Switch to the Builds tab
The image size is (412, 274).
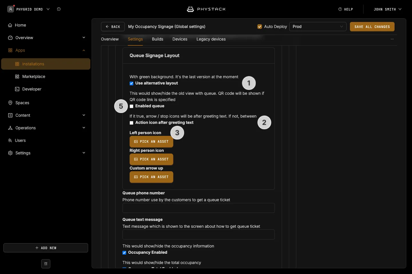point(158,39)
